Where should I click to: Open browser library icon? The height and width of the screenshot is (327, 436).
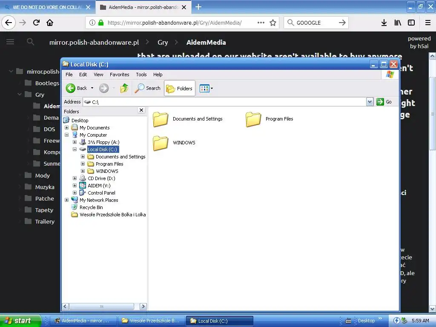[x=398, y=23]
